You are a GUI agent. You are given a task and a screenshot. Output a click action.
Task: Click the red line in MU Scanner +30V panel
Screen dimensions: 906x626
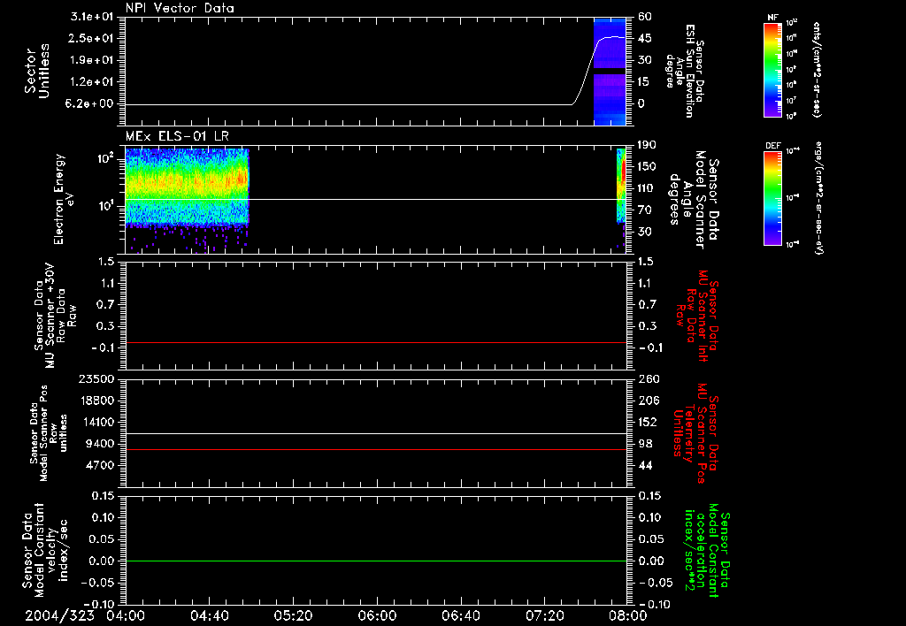pos(375,342)
